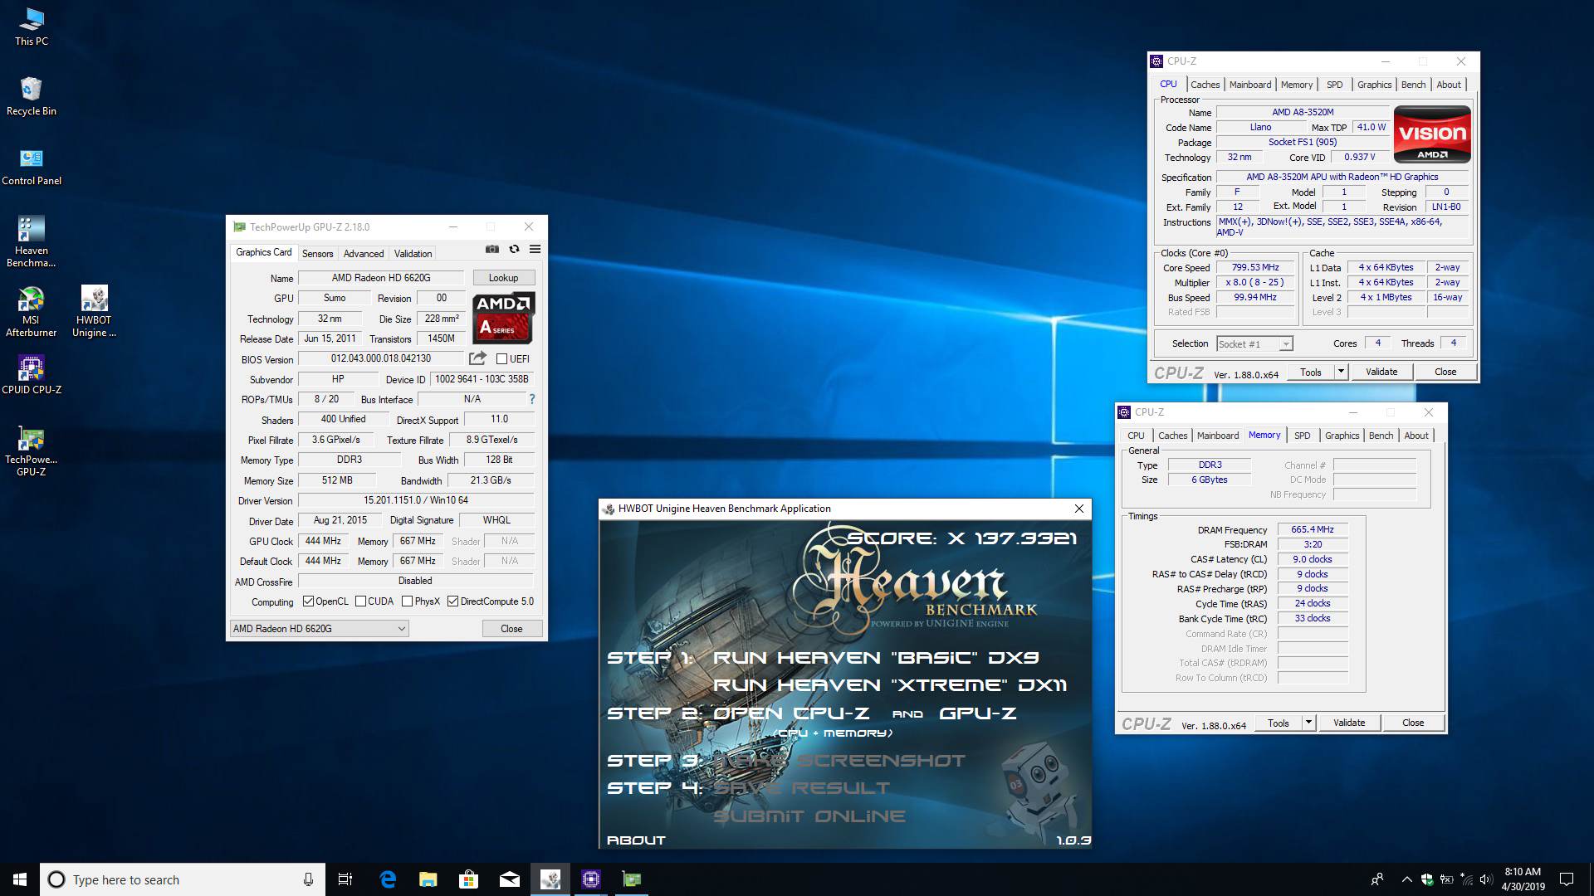The height and width of the screenshot is (896, 1594).
Task: Open GPU selection dropdown AMD Radeon HD 6620G
Action: [x=319, y=629]
